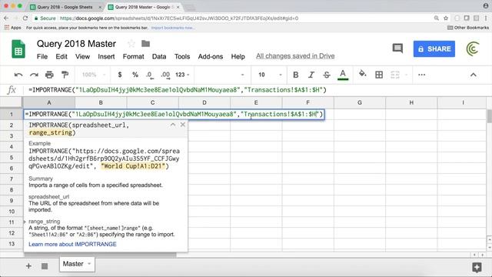Viewport: 492px width, 277px height.
Task: Select column H header
Action: 411,102
